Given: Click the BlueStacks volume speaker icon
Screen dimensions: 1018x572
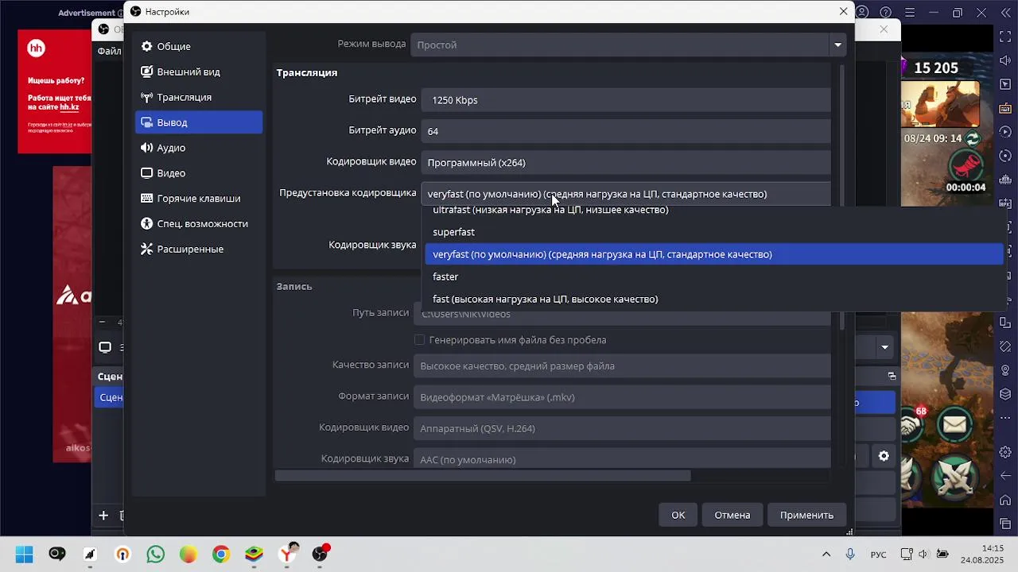Looking at the screenshot, I should pos(1006,60).
